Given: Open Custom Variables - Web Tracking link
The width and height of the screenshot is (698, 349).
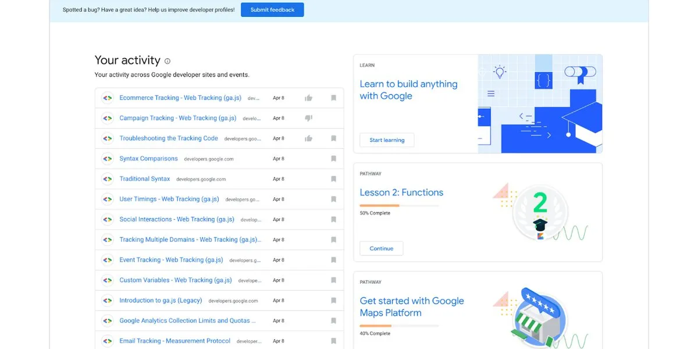Looking at the screenshot, I should point(176,280).
